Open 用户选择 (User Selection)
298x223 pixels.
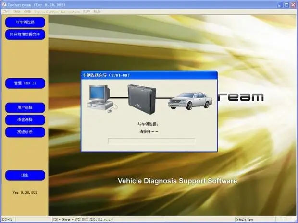[x=25, y=108]
